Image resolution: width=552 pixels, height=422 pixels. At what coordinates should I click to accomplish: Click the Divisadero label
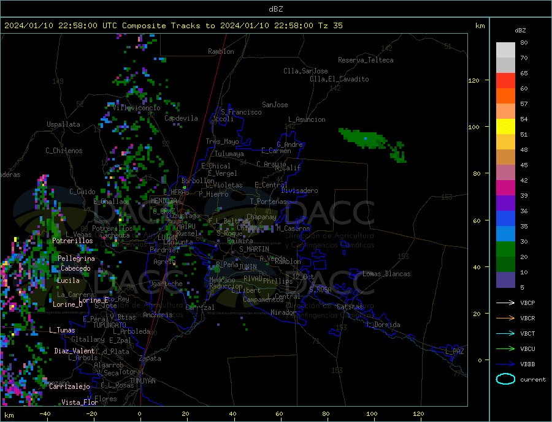coord(299,190)
